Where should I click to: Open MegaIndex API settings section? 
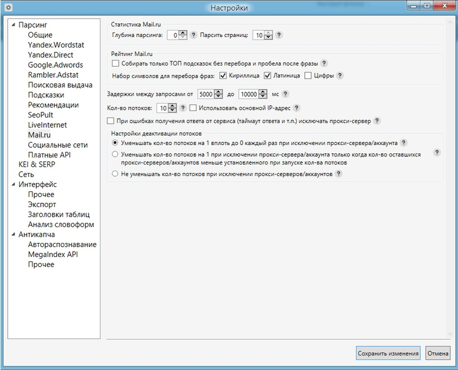tap(53, 255)
